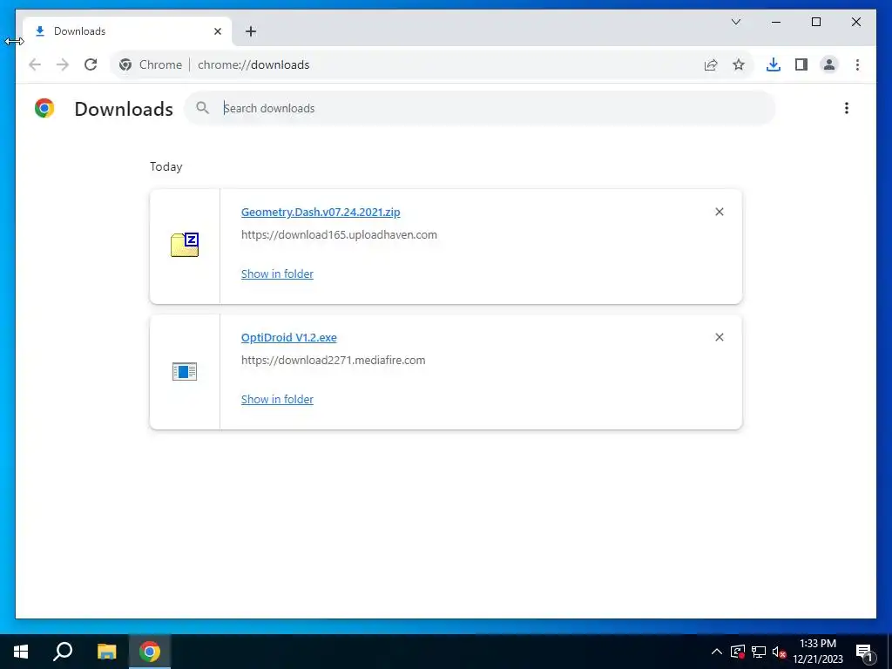Show Geometry.Dash zip in folder

(277, 274)
